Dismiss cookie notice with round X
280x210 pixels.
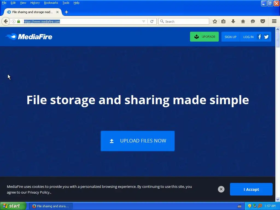221,189
